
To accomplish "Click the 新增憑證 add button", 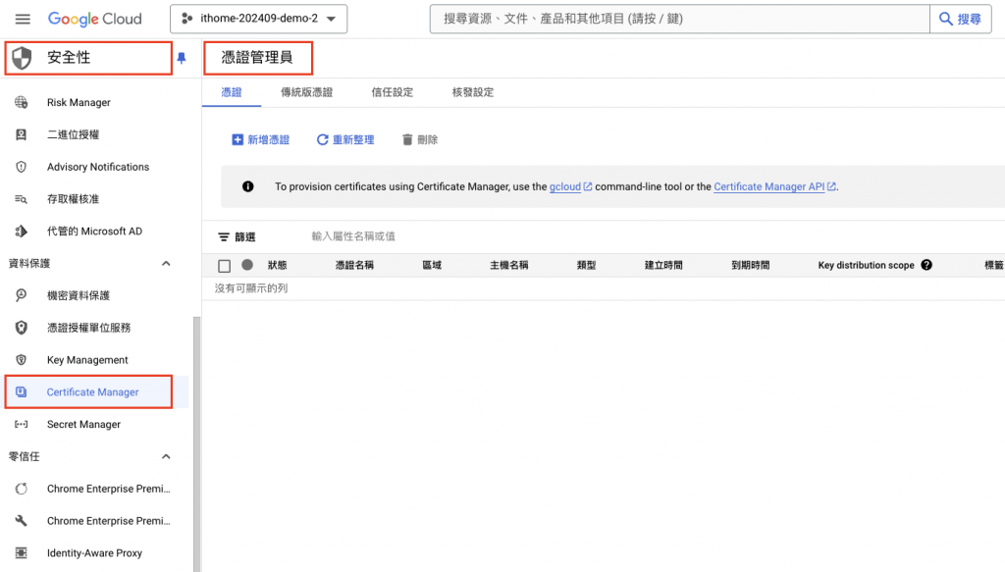I will (x=260, y=139).
